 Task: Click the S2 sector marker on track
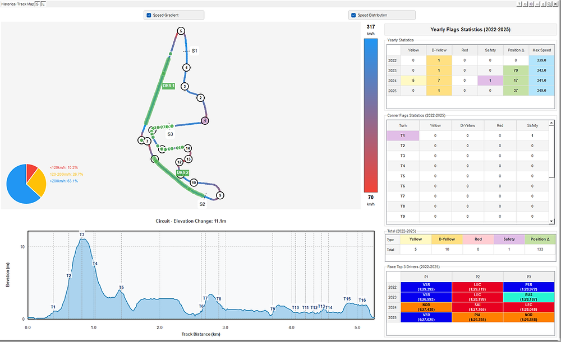(x=202, y=204)
